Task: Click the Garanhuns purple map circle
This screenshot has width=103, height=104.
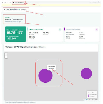Action: pyautogui.click(x=45, y=76)
